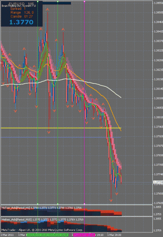
Task: Click the 1.37650 price axis label
Action: click(x=158, y=193)
